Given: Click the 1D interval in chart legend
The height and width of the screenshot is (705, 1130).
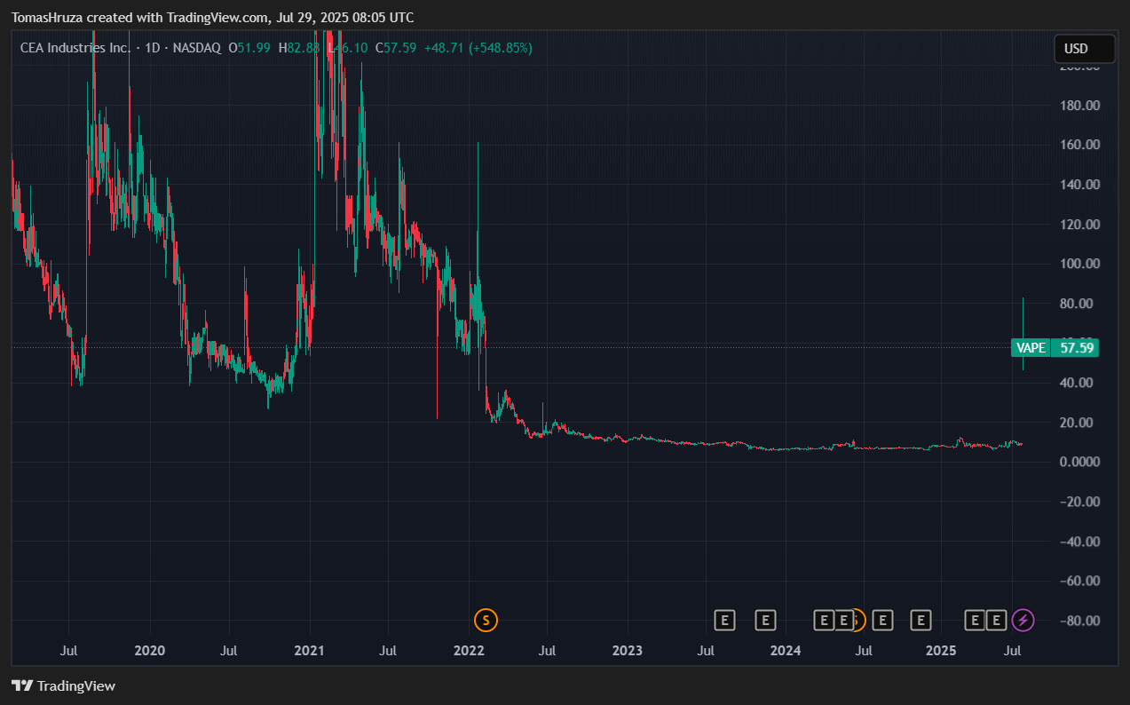Looking at the screenshot, I should coord(154,48).
